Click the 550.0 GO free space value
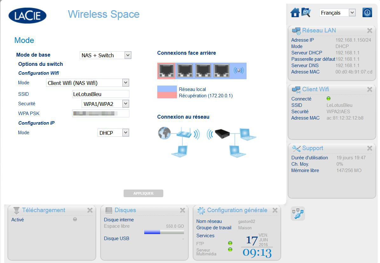 (175, 226)
